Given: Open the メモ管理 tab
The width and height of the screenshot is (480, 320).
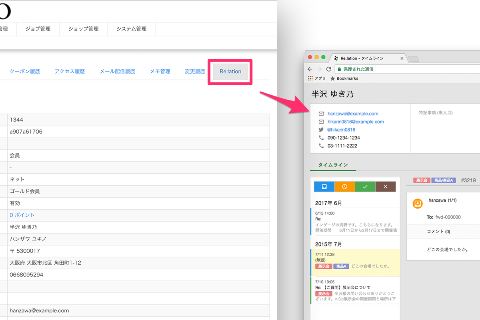Looking at the screenshot, I should pyautogui.click(x=160, y=72).
